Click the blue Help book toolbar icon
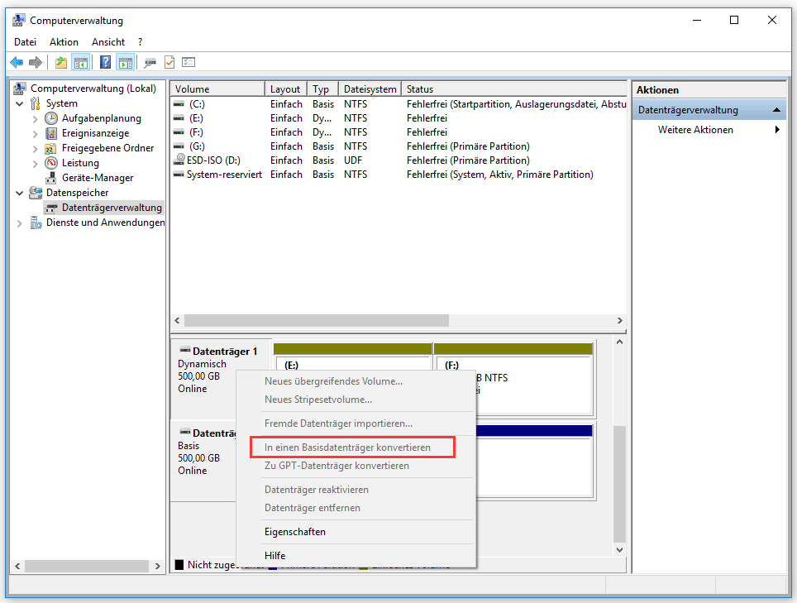797x603 pixels. tap(105, 63)
